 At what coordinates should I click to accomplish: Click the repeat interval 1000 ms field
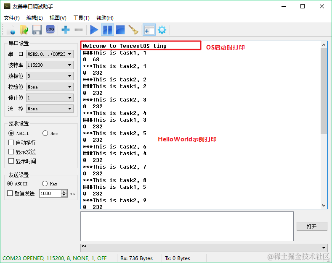click(x=50, y=193)
